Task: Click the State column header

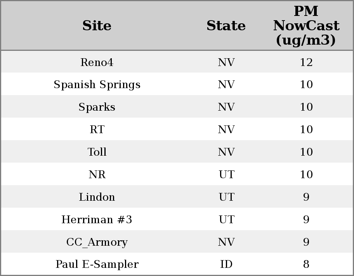Action: 226,26
